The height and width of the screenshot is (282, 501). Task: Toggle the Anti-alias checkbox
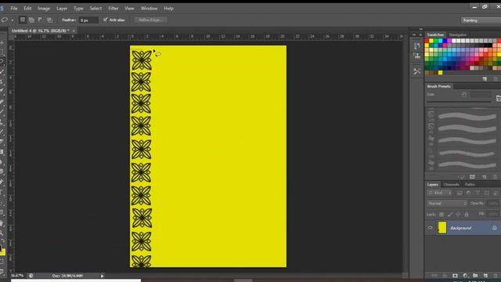(x=105, y=20)
